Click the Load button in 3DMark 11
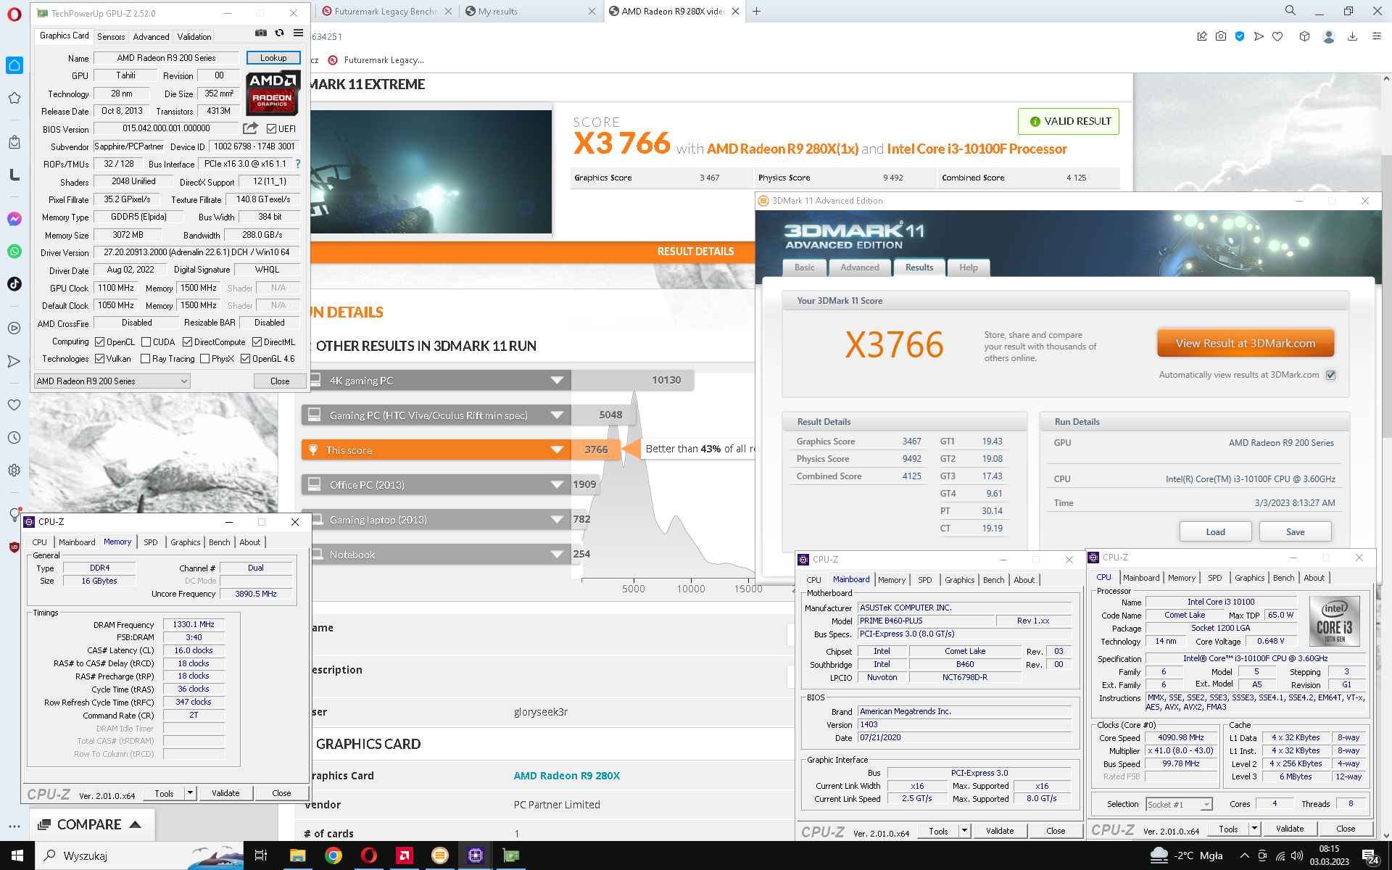 pos(1215,531)
